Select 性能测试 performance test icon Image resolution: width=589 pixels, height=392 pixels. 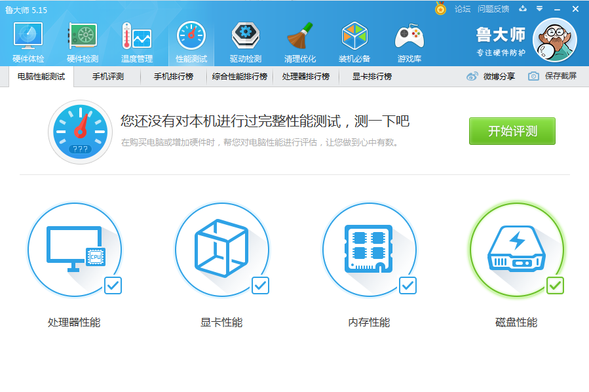pos(191,42)
